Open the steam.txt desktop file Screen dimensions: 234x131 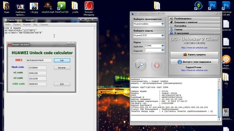click(x=226, y=43)
